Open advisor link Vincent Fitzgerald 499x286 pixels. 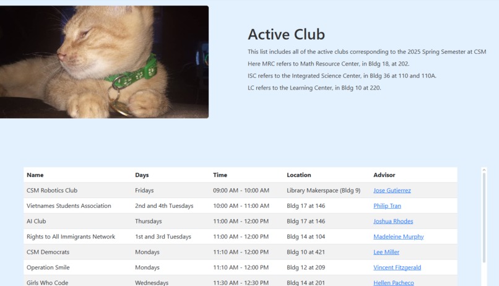point(397,267)
